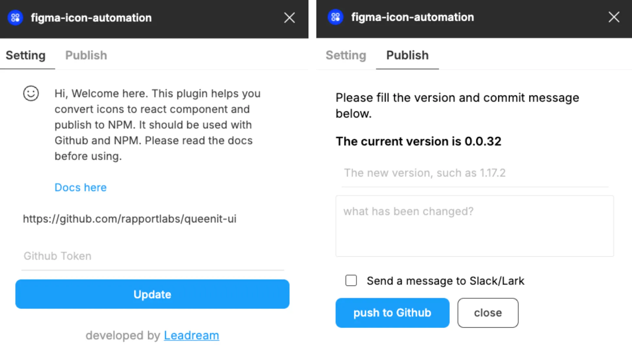Viewport: 632px width, 359px height.
Task: Select the underlined Publish tab above the version form
Action: tap(407, 55)
